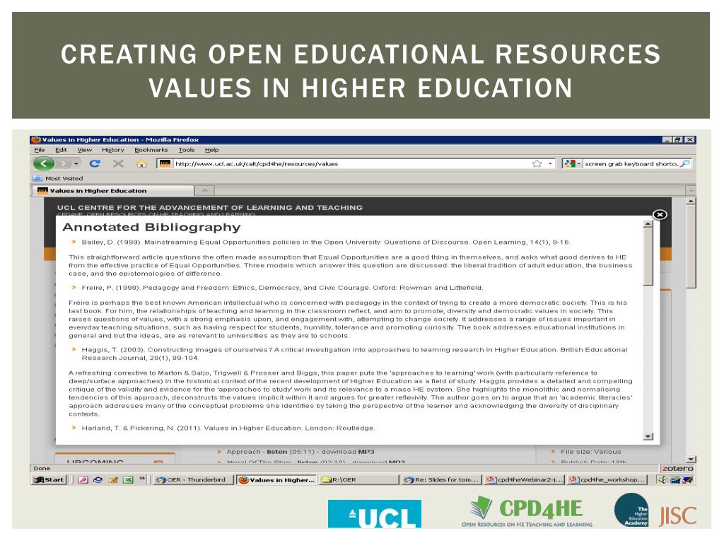Click the CPD4HE logo on slide
The height and width of the screenshot is (543, 724).
(527, 513)
